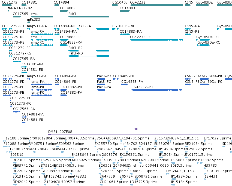The height and width of the screenshot is (186, 232).
Task: Click EST AT23773.5prime
Action: click(x=75, y=149)
